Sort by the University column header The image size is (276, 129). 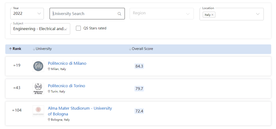[x=44, y=49]
